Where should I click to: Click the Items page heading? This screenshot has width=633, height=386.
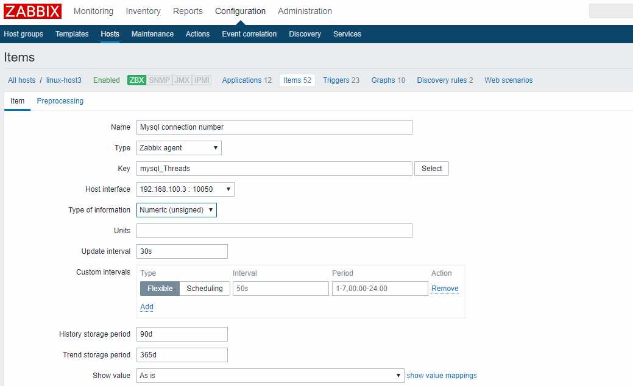(19, 57)
